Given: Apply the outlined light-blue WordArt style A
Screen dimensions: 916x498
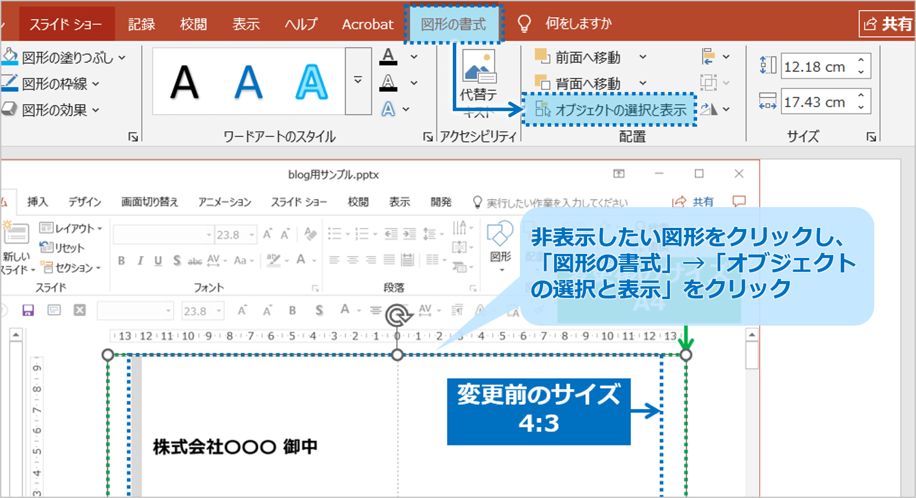Looking at the screenshot, I should (x=312, y=82).
